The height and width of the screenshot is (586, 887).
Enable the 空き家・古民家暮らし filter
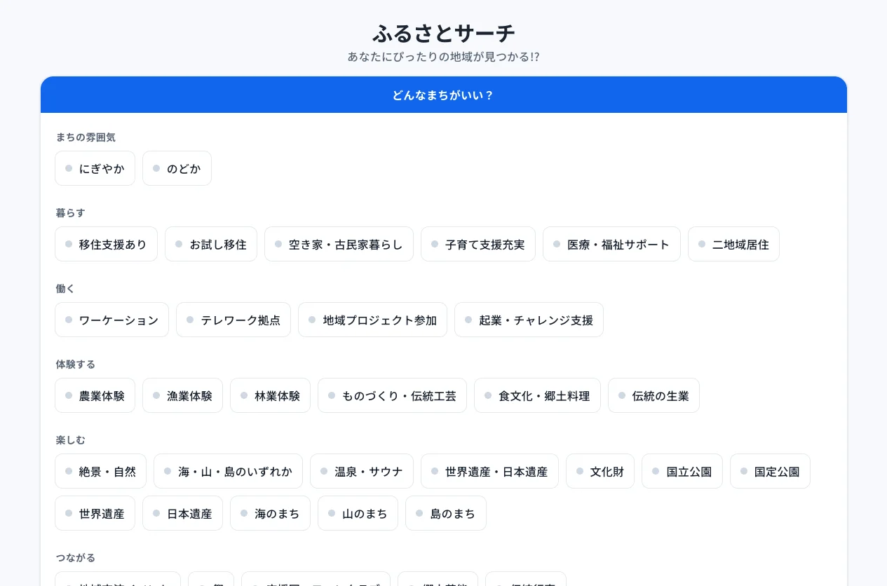[339, 244]
